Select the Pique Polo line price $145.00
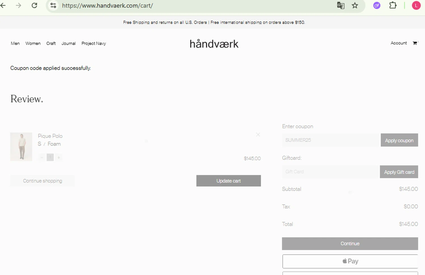This screenshot has width=425, height=275. tap(252, 158)
